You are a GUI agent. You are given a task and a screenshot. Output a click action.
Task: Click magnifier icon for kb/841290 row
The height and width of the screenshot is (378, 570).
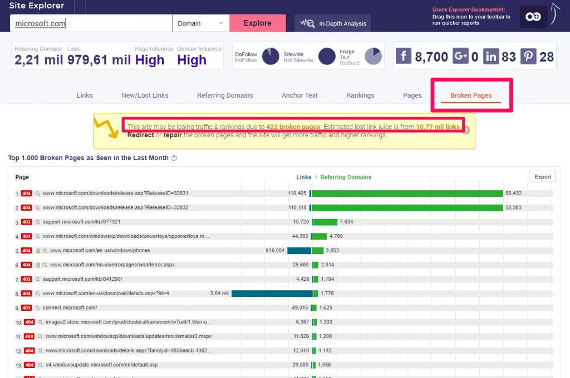[37, 279]
